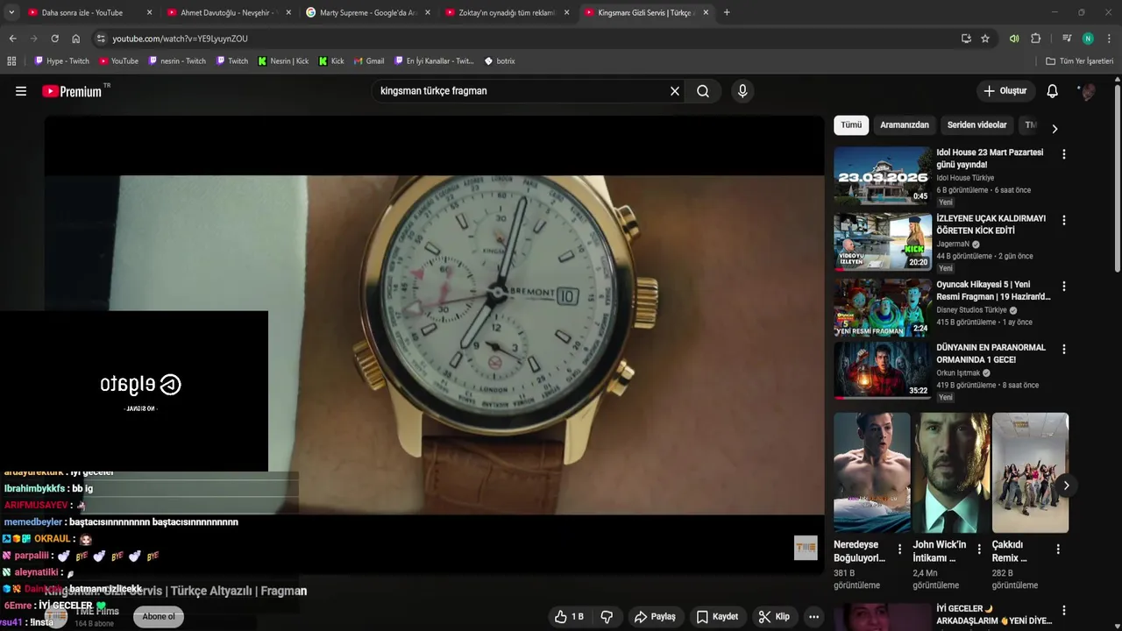1122x631 pixels.
Task: Open the John Wick short thumbnail
Action: tap(951, 472)
